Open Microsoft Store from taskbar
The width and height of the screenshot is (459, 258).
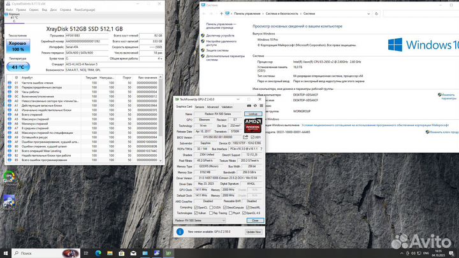pos(122,253)
